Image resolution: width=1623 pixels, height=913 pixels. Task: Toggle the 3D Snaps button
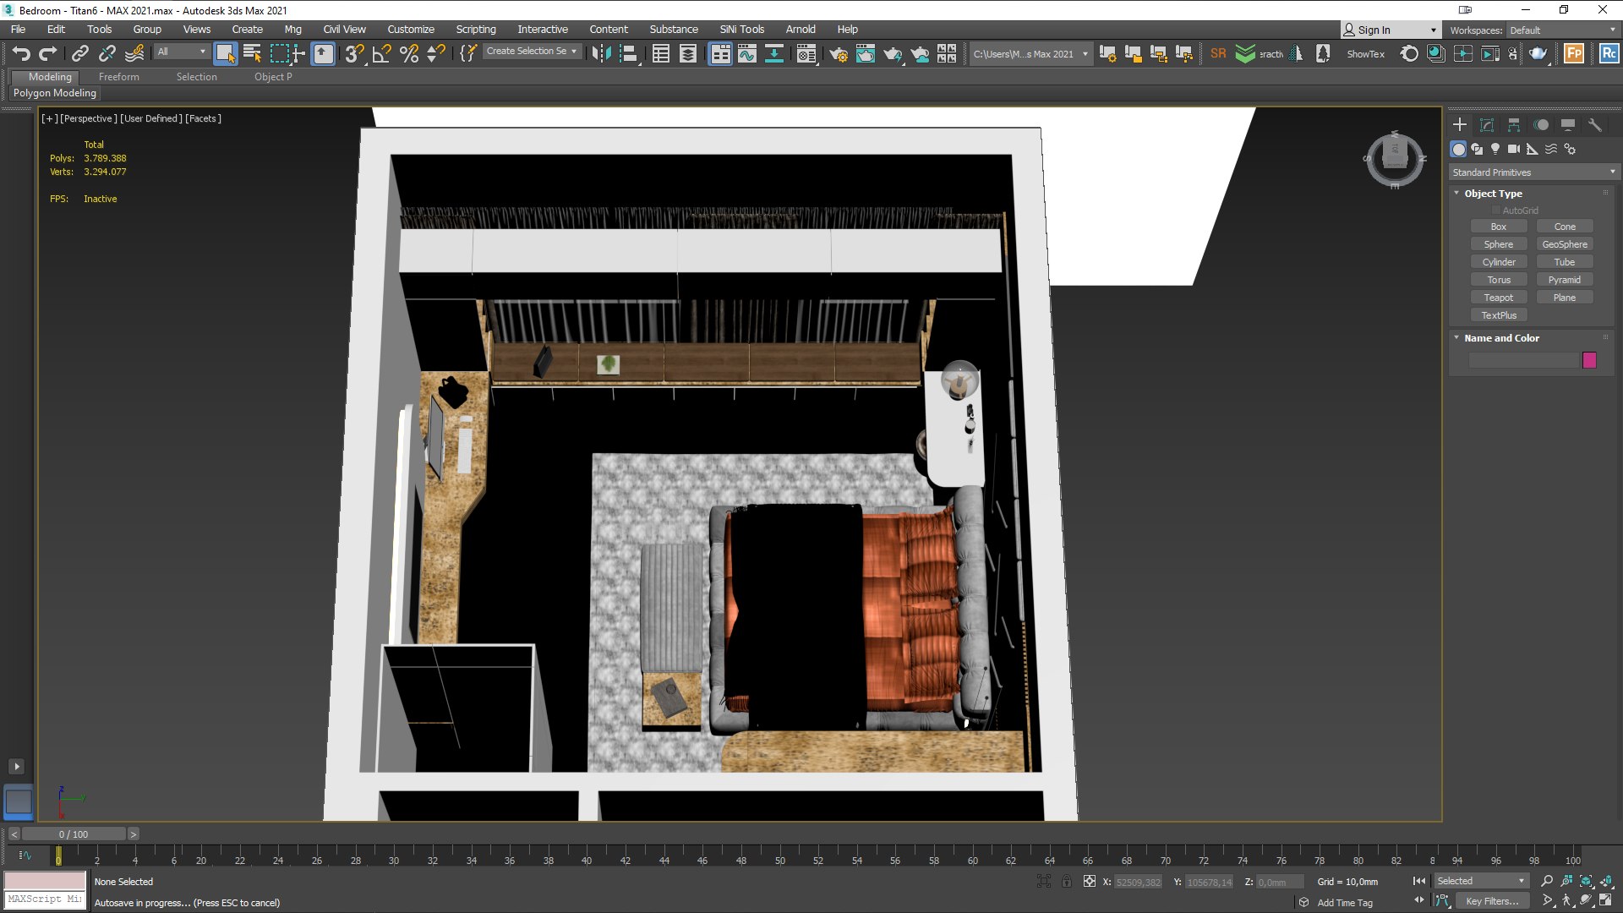point(354,54)
